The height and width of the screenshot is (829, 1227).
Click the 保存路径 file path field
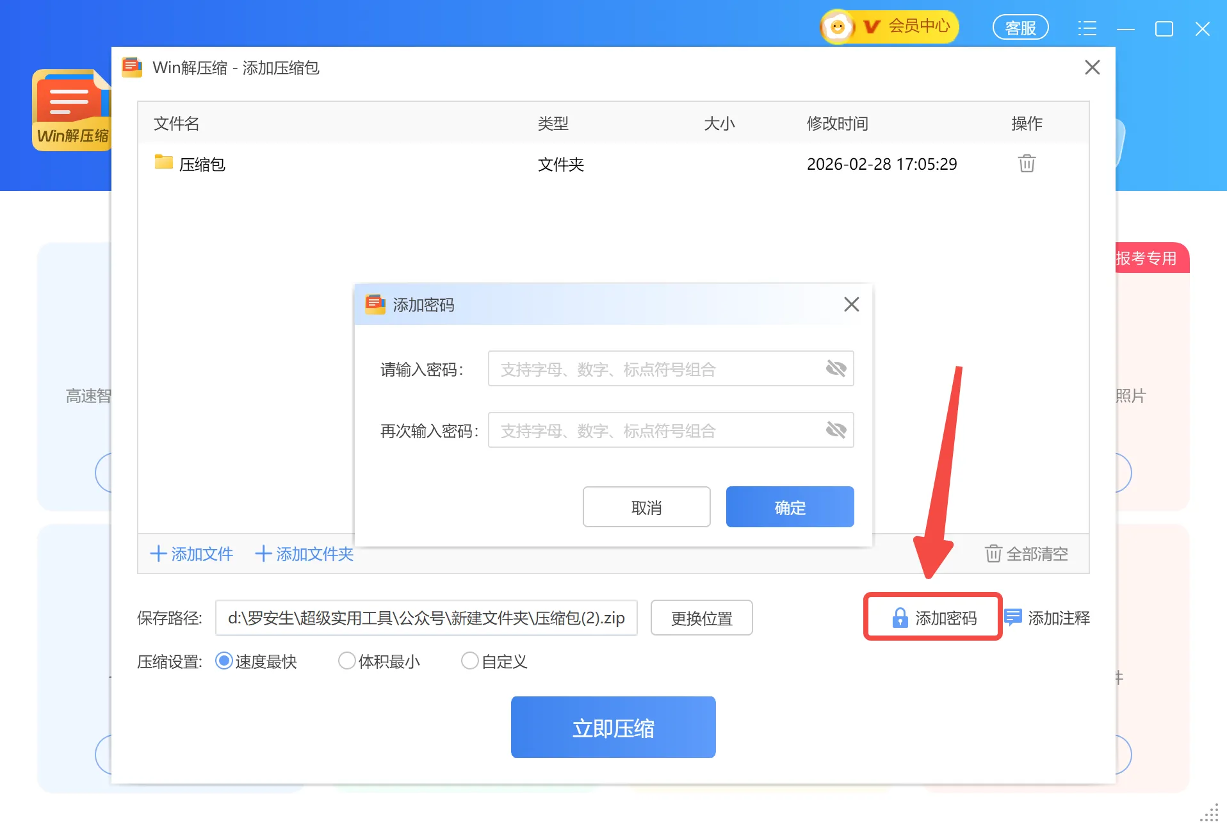coord(426,618)
